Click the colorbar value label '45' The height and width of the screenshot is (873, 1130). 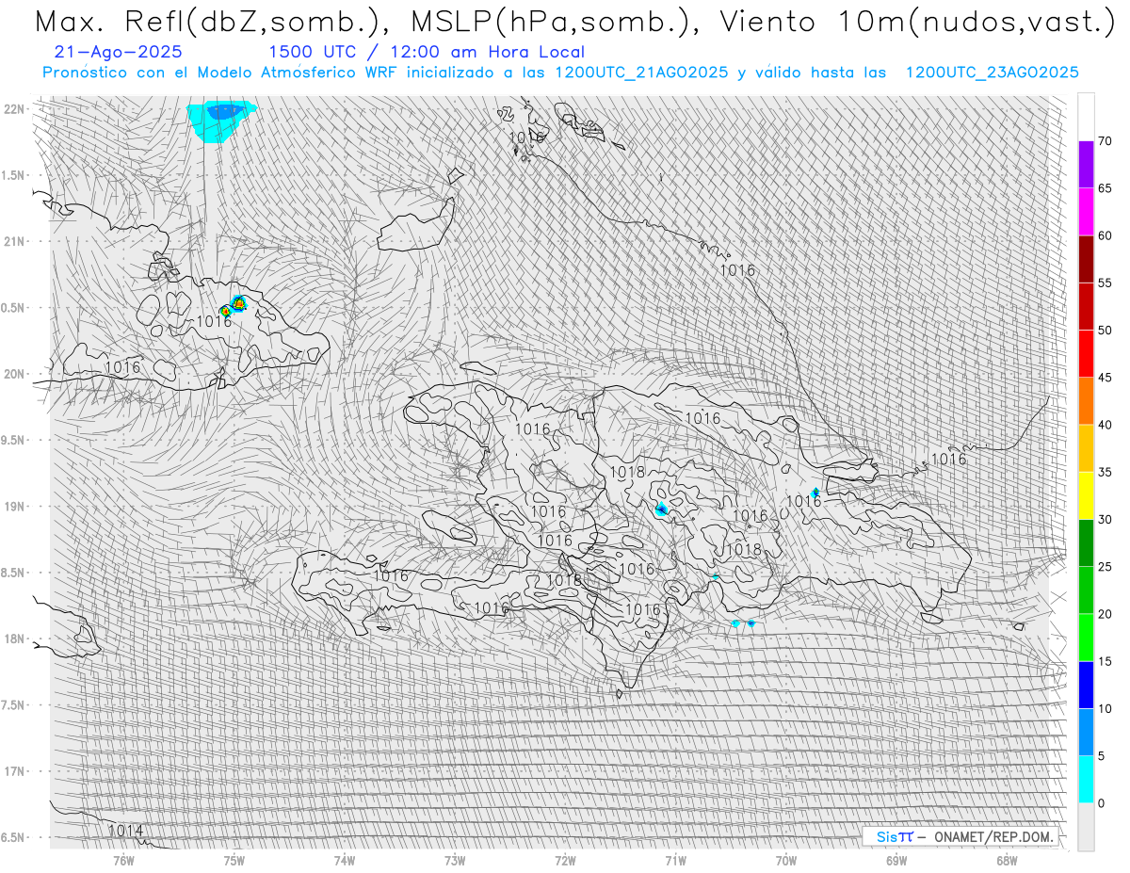(1105, 378)
